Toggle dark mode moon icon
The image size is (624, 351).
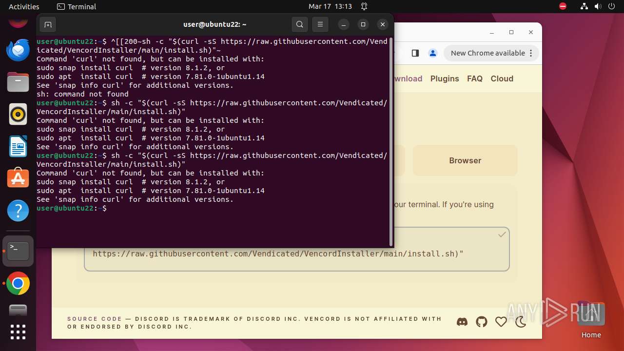521,322
